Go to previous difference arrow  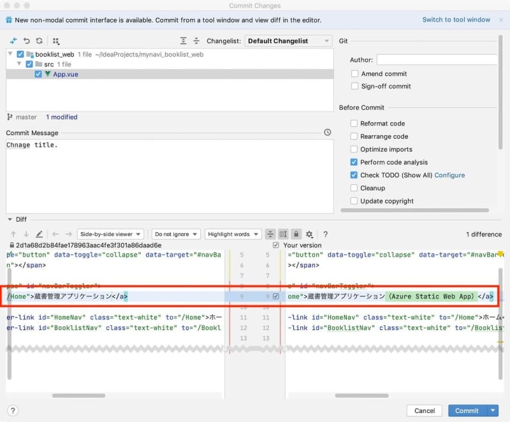13,234
